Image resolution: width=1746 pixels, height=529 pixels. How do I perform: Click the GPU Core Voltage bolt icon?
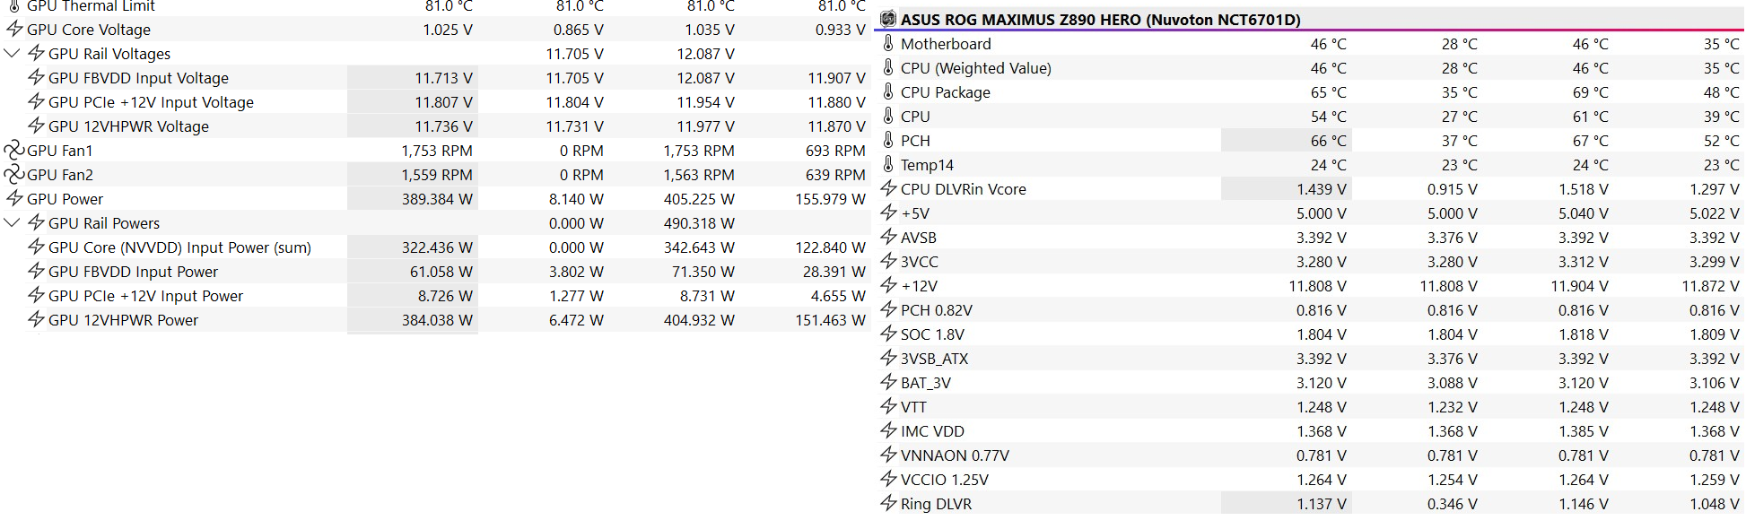(14, 29)
